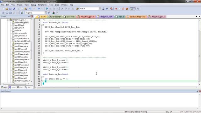
Task: Click the Navigate Backwards arrow icon
Action: (39, 9)
